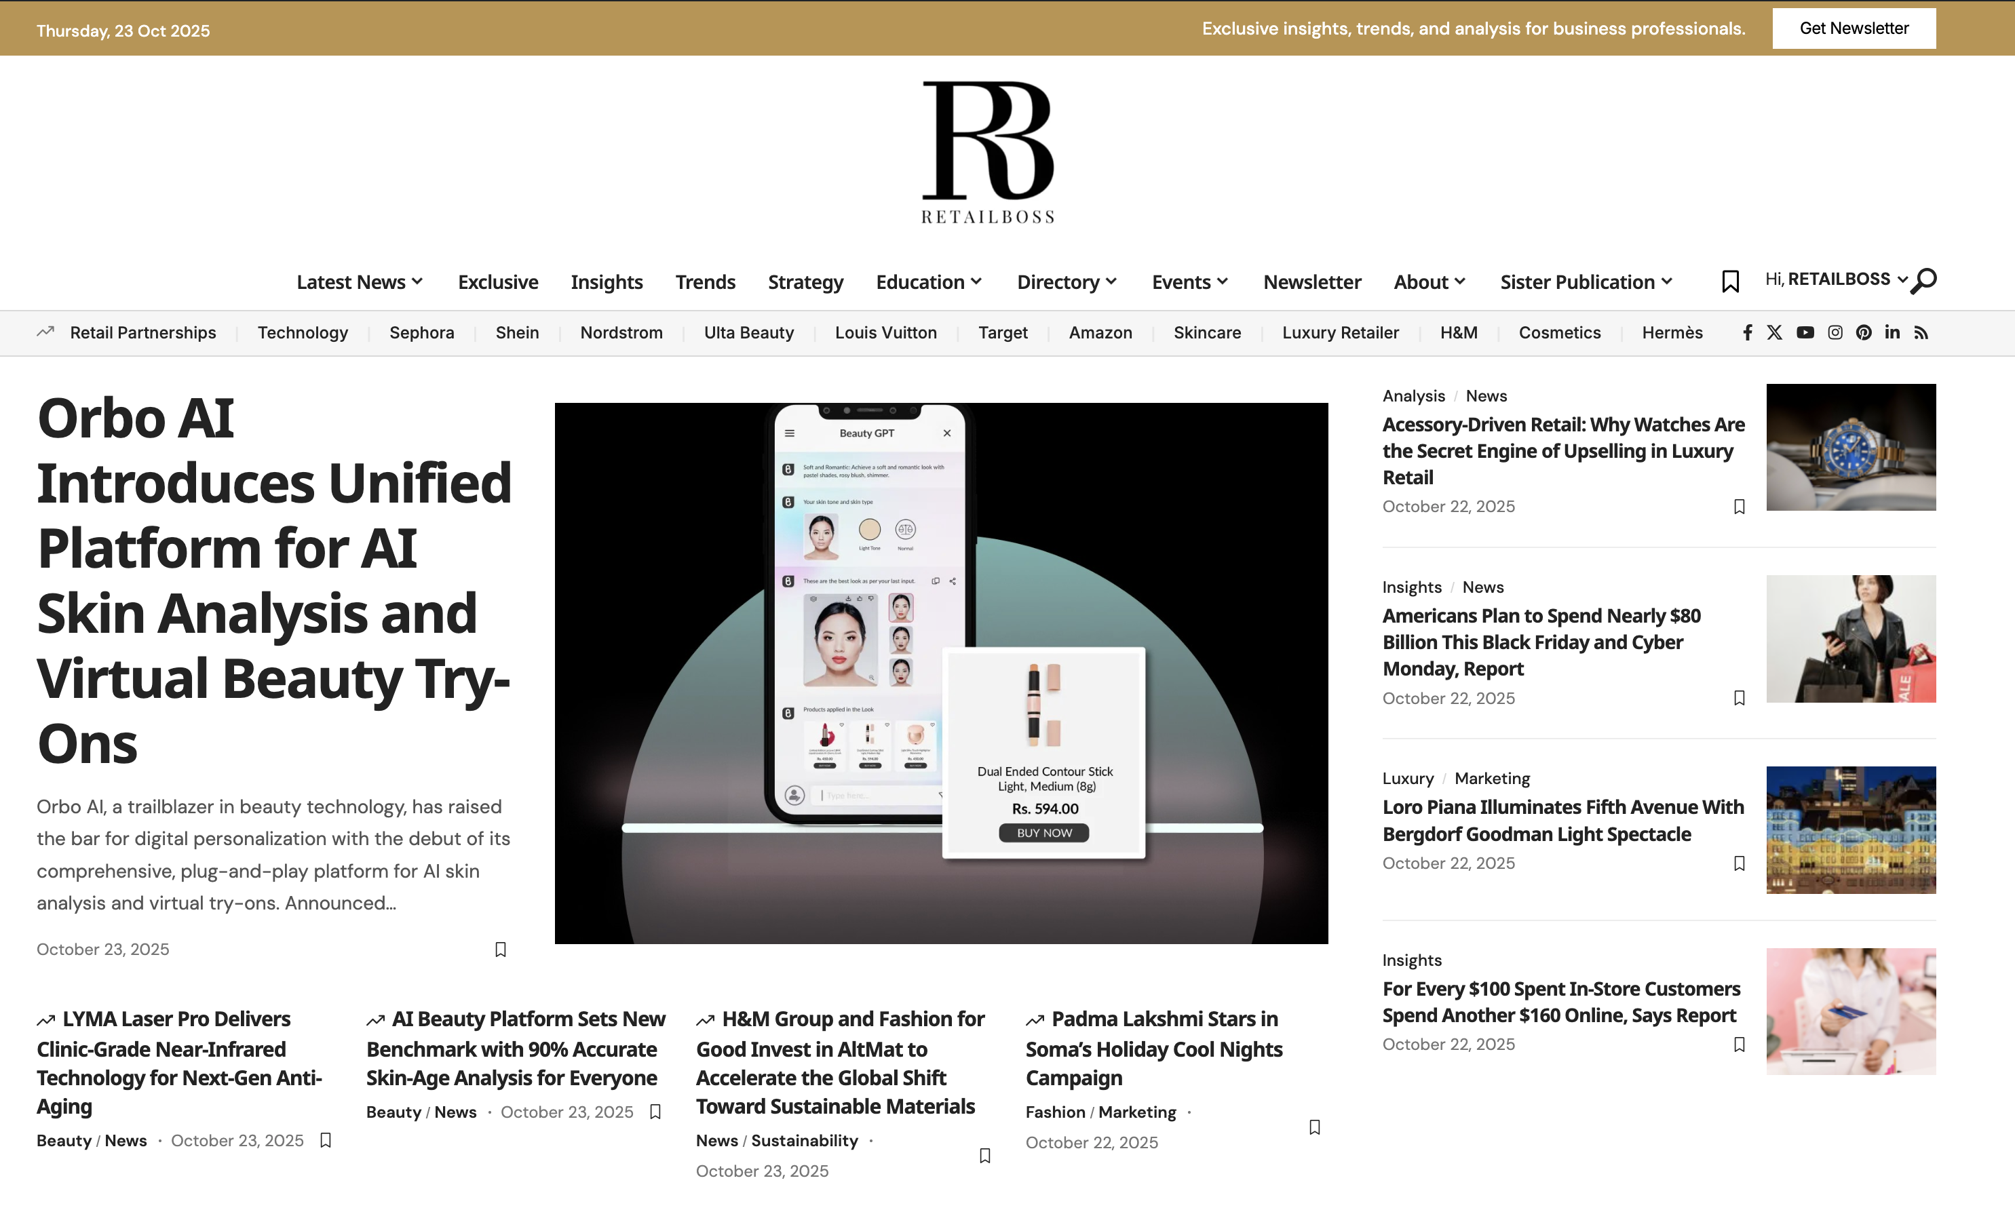Bookmark the Orbo AI featured article
Image resolution: width=2015 pixels, height=1210 pixels.
[x=501, y=949]
